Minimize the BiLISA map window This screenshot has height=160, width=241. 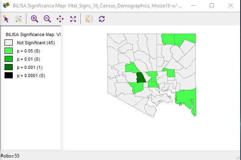pyautogui.click(x=193, y=5)
